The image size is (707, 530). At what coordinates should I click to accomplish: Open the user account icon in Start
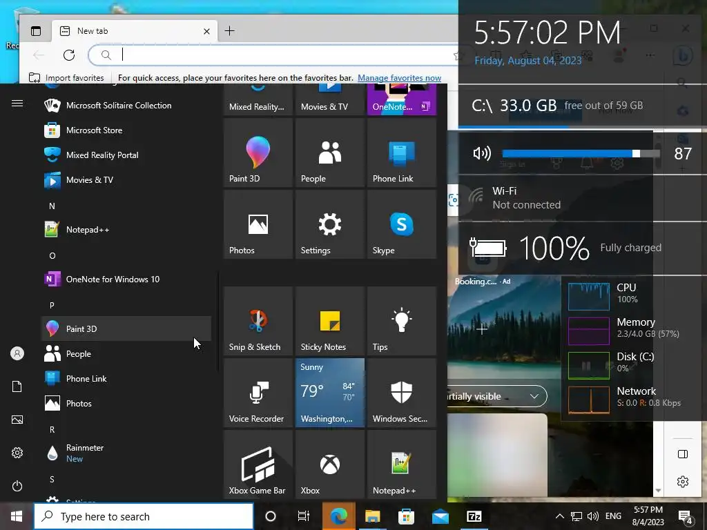(17, 353)
